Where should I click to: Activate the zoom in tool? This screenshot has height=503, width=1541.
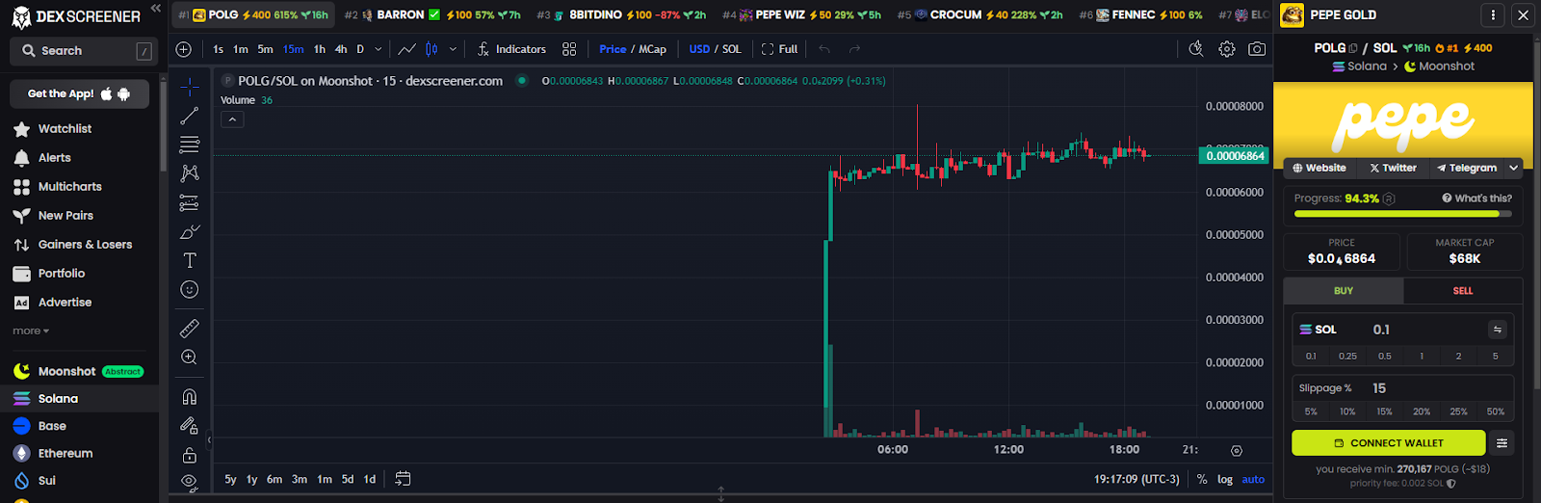[x=190, y=357]
